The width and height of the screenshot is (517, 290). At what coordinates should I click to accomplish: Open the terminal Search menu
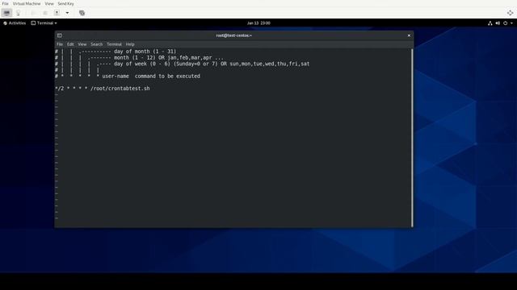pos(97,44)
